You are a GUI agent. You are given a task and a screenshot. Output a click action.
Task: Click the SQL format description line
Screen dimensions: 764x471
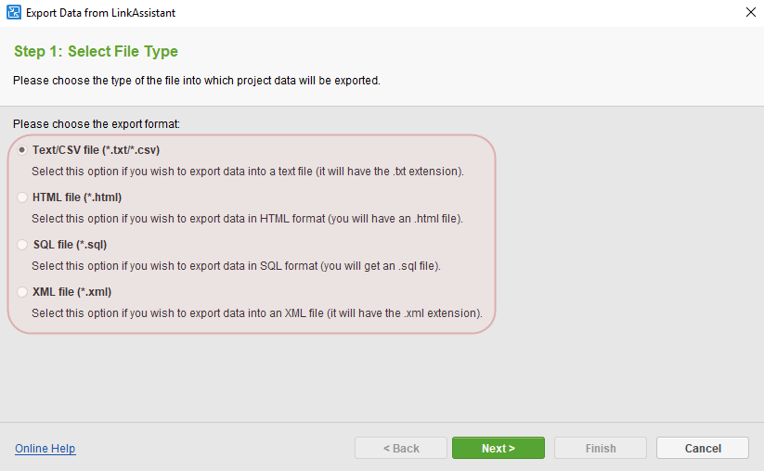click(235, 266)
